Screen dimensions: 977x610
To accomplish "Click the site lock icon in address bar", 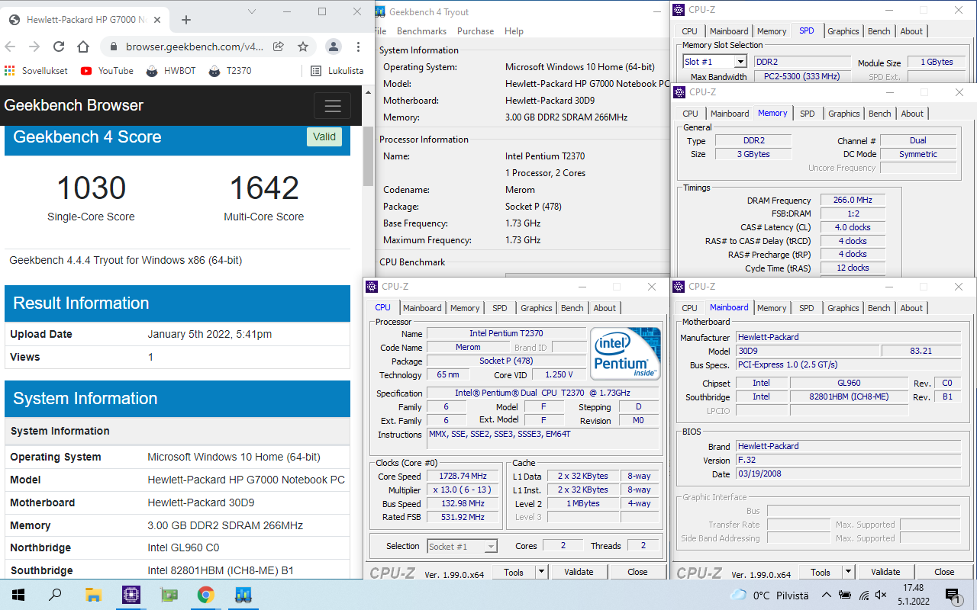I will point(114,47).
